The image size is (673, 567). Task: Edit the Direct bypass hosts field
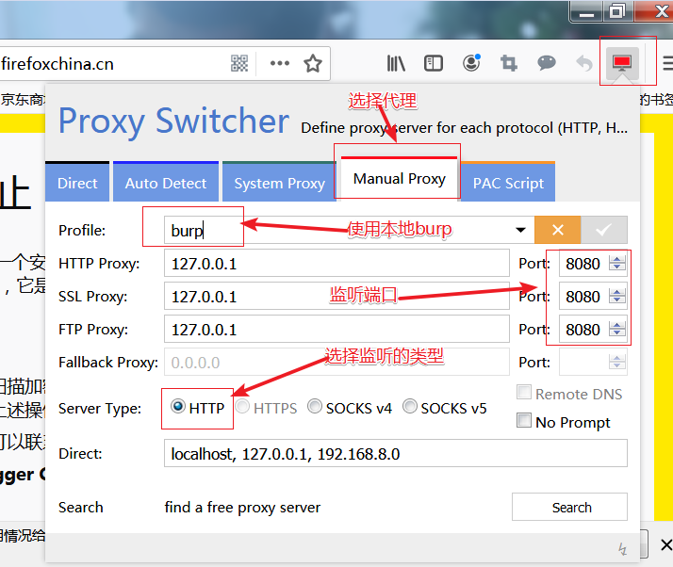tap(396, 453)
